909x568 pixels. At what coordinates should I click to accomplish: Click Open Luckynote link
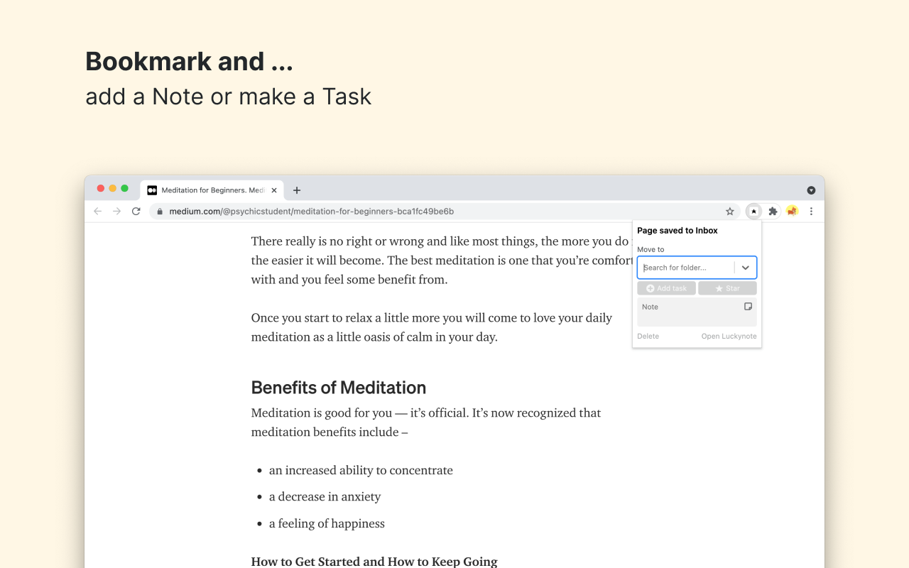[x=729, y=336]
